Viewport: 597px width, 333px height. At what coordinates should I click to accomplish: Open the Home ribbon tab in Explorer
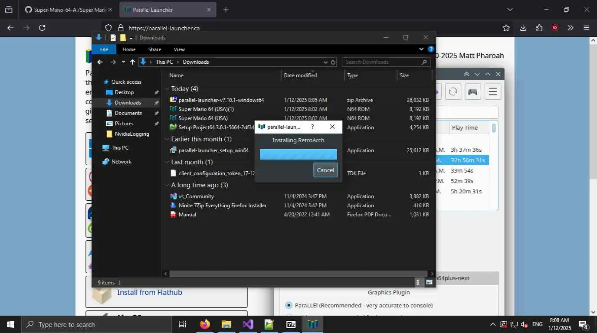[x=129, y=49]
